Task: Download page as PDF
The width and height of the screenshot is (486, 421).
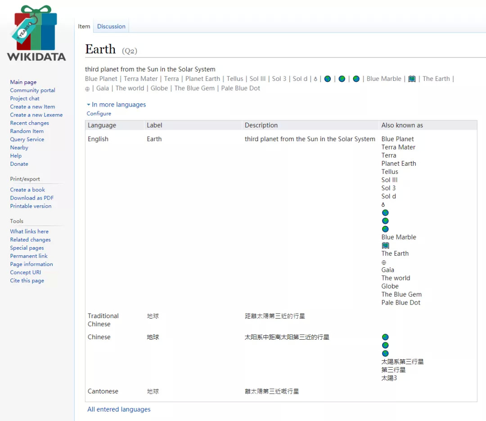Action: point(32,198)
